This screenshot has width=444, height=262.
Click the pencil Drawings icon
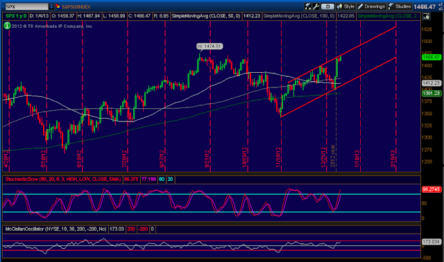coord(360,6)
